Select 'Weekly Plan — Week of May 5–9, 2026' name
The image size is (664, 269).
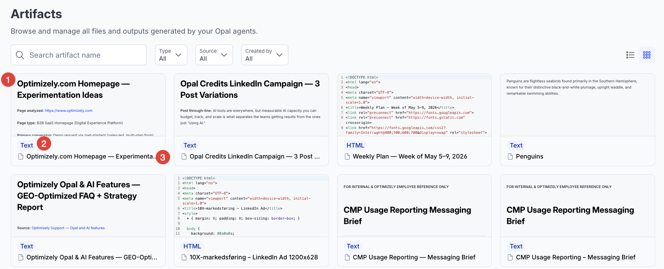pyautogui.click(x=410, y=156)
